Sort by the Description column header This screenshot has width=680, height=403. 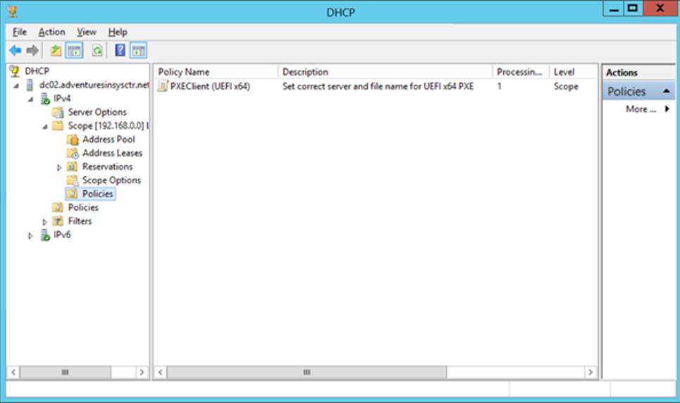point(385,72)
